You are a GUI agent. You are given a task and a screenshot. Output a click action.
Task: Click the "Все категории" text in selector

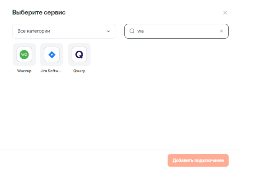click(x=34, y=31)
